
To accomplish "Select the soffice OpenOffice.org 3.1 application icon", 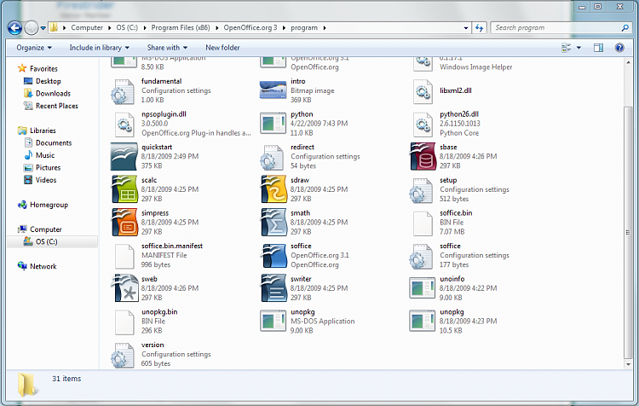I will (273, 255).
